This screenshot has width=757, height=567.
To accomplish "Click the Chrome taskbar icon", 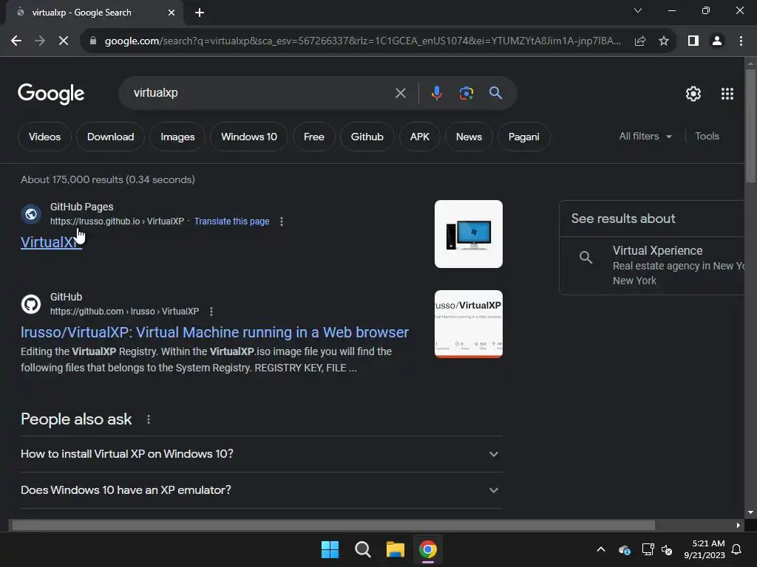I will (x=428, y=549).
